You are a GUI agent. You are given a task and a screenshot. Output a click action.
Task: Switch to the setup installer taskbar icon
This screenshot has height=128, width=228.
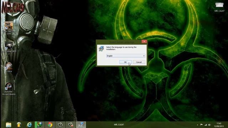81,125
